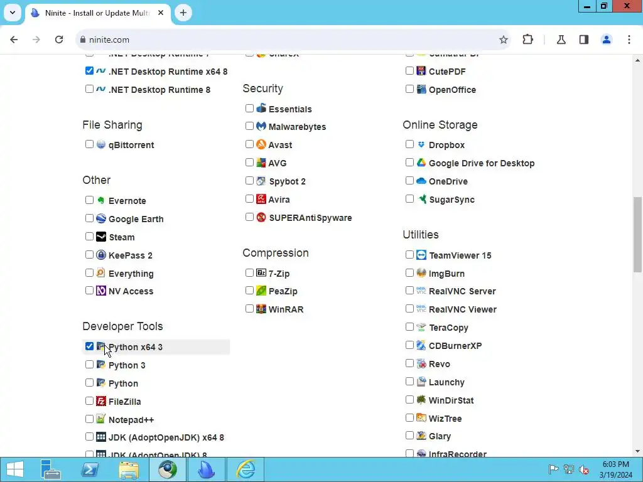Click the FileZilla icon
This screenshot has width=643, height=482.
point(101,401)
